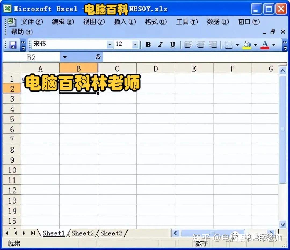
Task: Click the Select All corner box
Action: click(12, 68)
